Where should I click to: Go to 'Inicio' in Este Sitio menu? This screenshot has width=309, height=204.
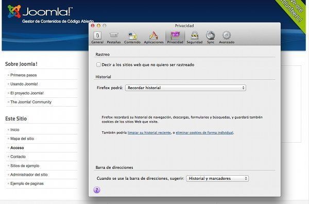click(x=15, y=130)
